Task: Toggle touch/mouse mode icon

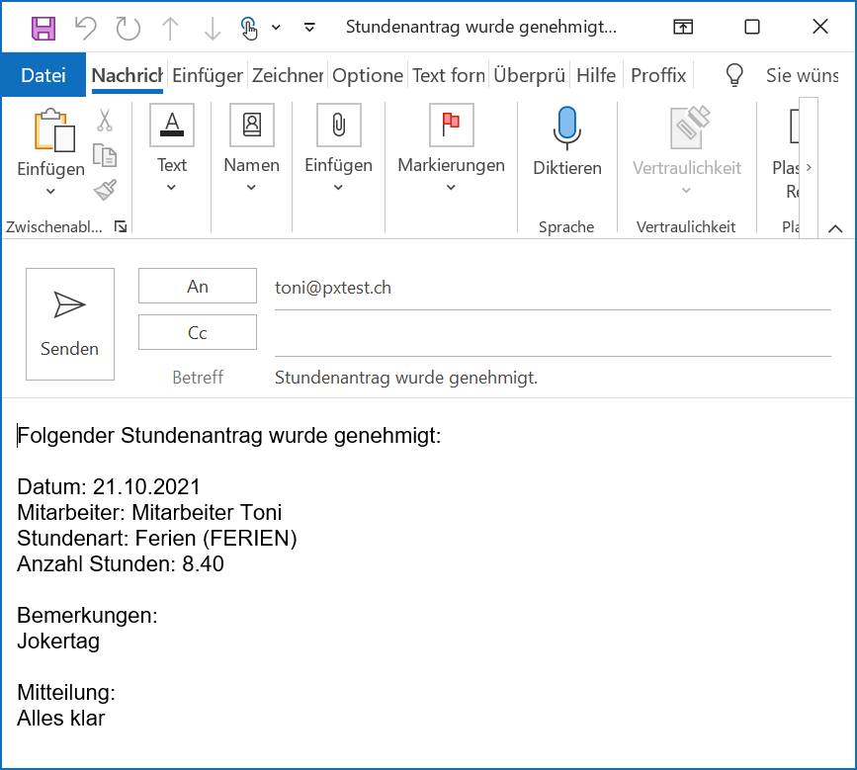Action: pos(249,28)
